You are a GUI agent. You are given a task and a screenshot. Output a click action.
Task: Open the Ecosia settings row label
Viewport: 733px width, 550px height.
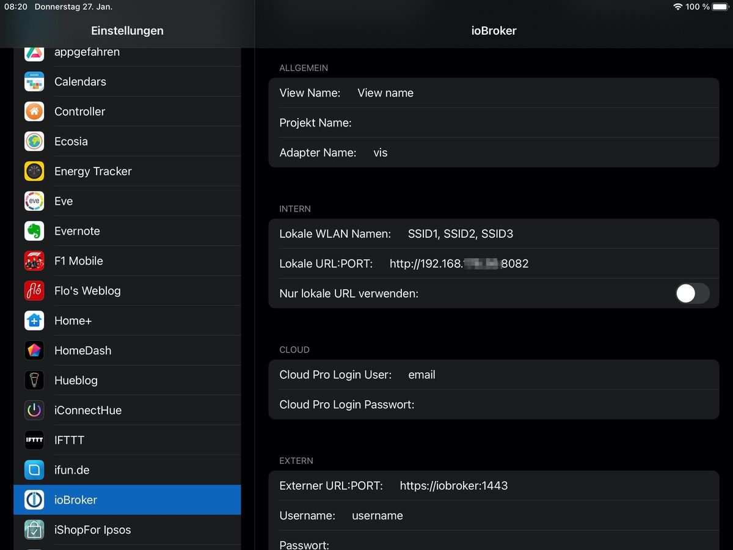tap(71, 141)
